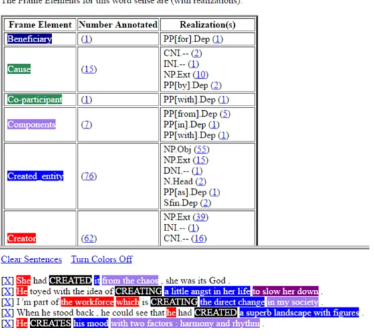This screenshot has width=374, height=336.
Task: Click the highlighted phrase 'the workforce'
Action: pos(87,302)
